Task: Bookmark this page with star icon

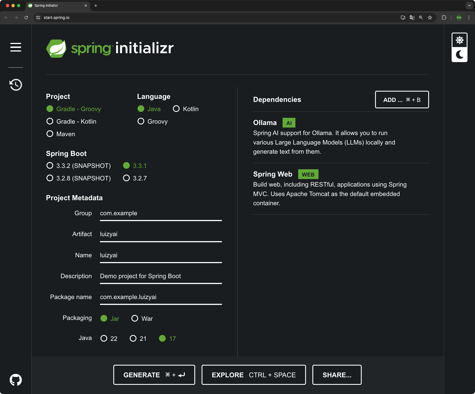Action: point(430,18)
